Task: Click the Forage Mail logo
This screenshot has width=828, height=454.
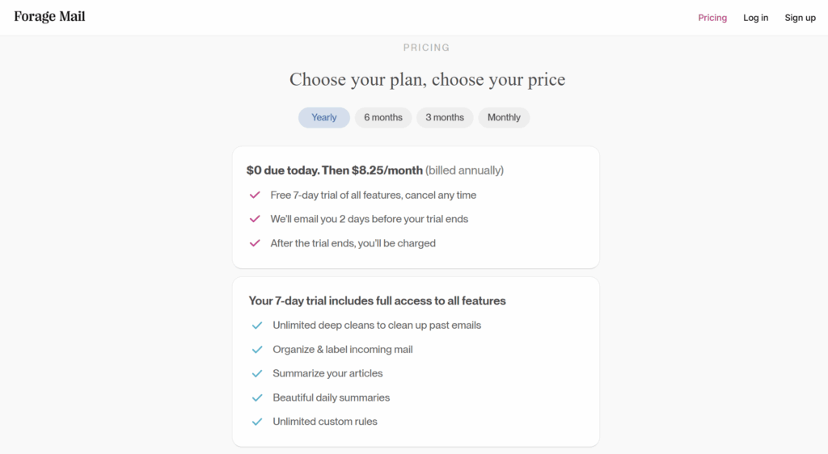Action: click(x=49, y=17)
